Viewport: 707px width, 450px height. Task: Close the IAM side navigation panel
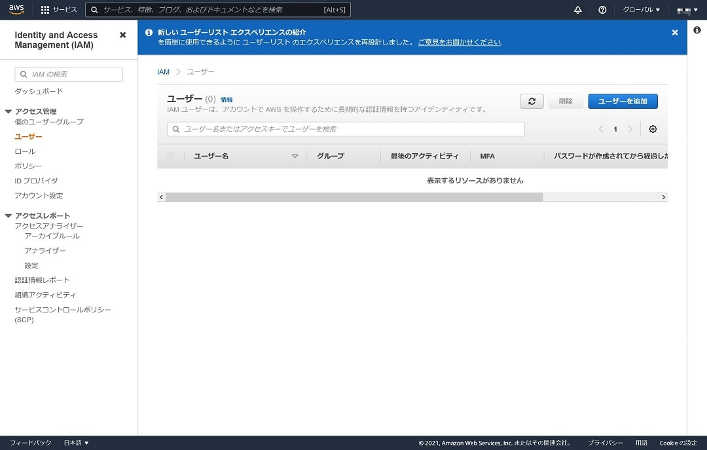pyautogui.click(x=122, y=35)
